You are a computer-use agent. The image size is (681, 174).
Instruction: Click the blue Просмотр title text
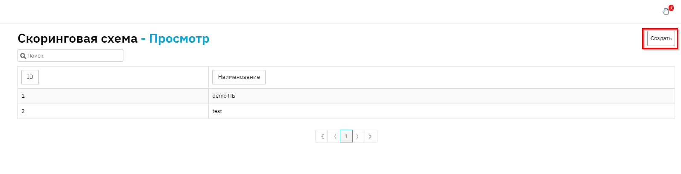[x=179, y=39]
